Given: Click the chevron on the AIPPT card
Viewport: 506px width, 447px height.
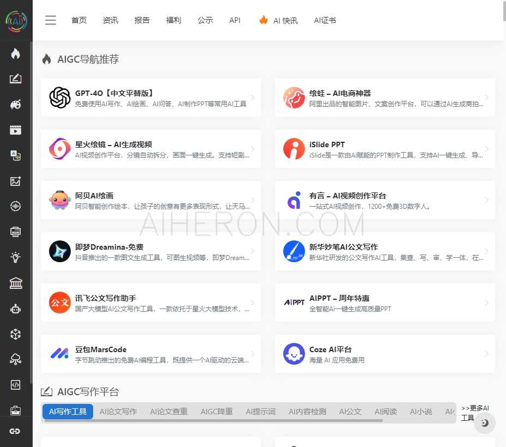Looking at the screenshot, I should [x=486, y=303].
